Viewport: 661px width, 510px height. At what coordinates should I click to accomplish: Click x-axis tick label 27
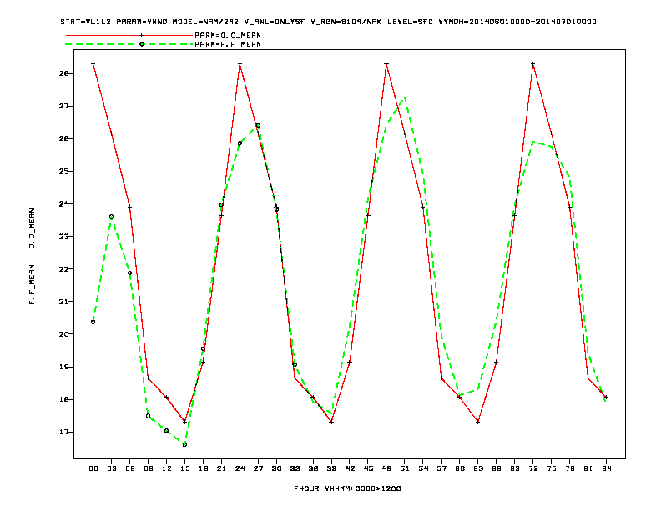click(x=258, y=468)
